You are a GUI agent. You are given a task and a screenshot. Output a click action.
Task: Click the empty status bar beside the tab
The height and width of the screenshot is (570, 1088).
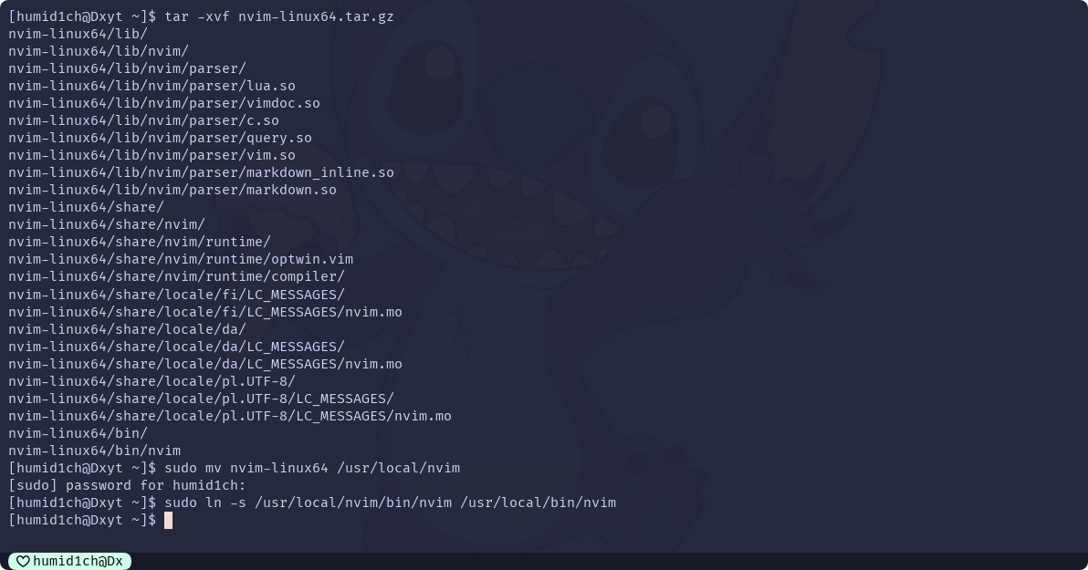(x=609, y=561)
